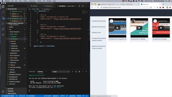Image resolution: width=172 pixels, height=97 pixels.
Task: Maximize the terminal panel with chevron up
Action: (x=83, y=72)
